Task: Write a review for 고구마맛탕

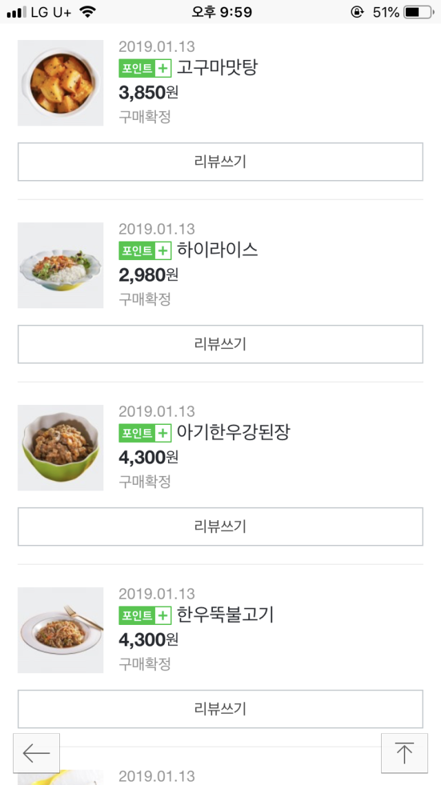Action: click(x=220, y=162)
